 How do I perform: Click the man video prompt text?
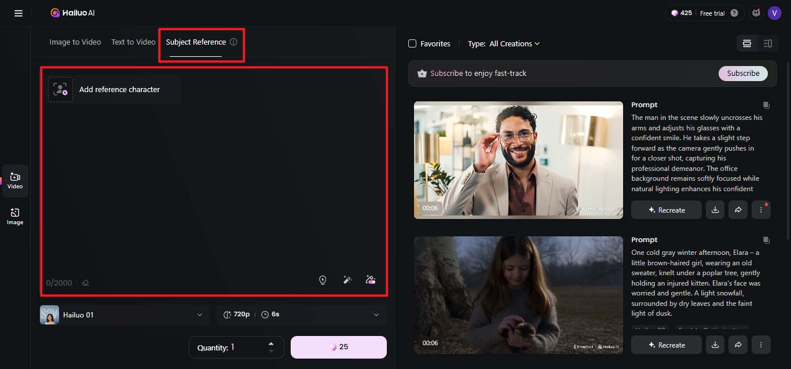pyautogui.click(x=697, y=153)
